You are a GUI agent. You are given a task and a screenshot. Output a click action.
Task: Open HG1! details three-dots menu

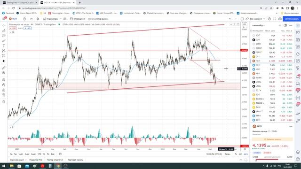pyautogui.click(x=291, y=126)
